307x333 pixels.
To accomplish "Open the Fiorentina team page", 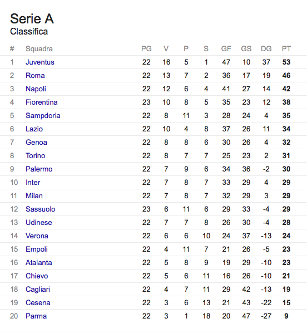I will 42,102.
